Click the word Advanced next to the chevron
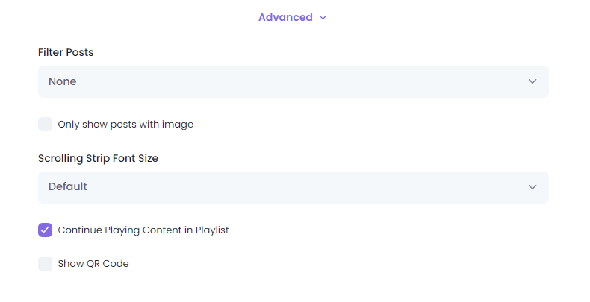The width and height of the screenshot is (590, 302). [x=285, y=17]
